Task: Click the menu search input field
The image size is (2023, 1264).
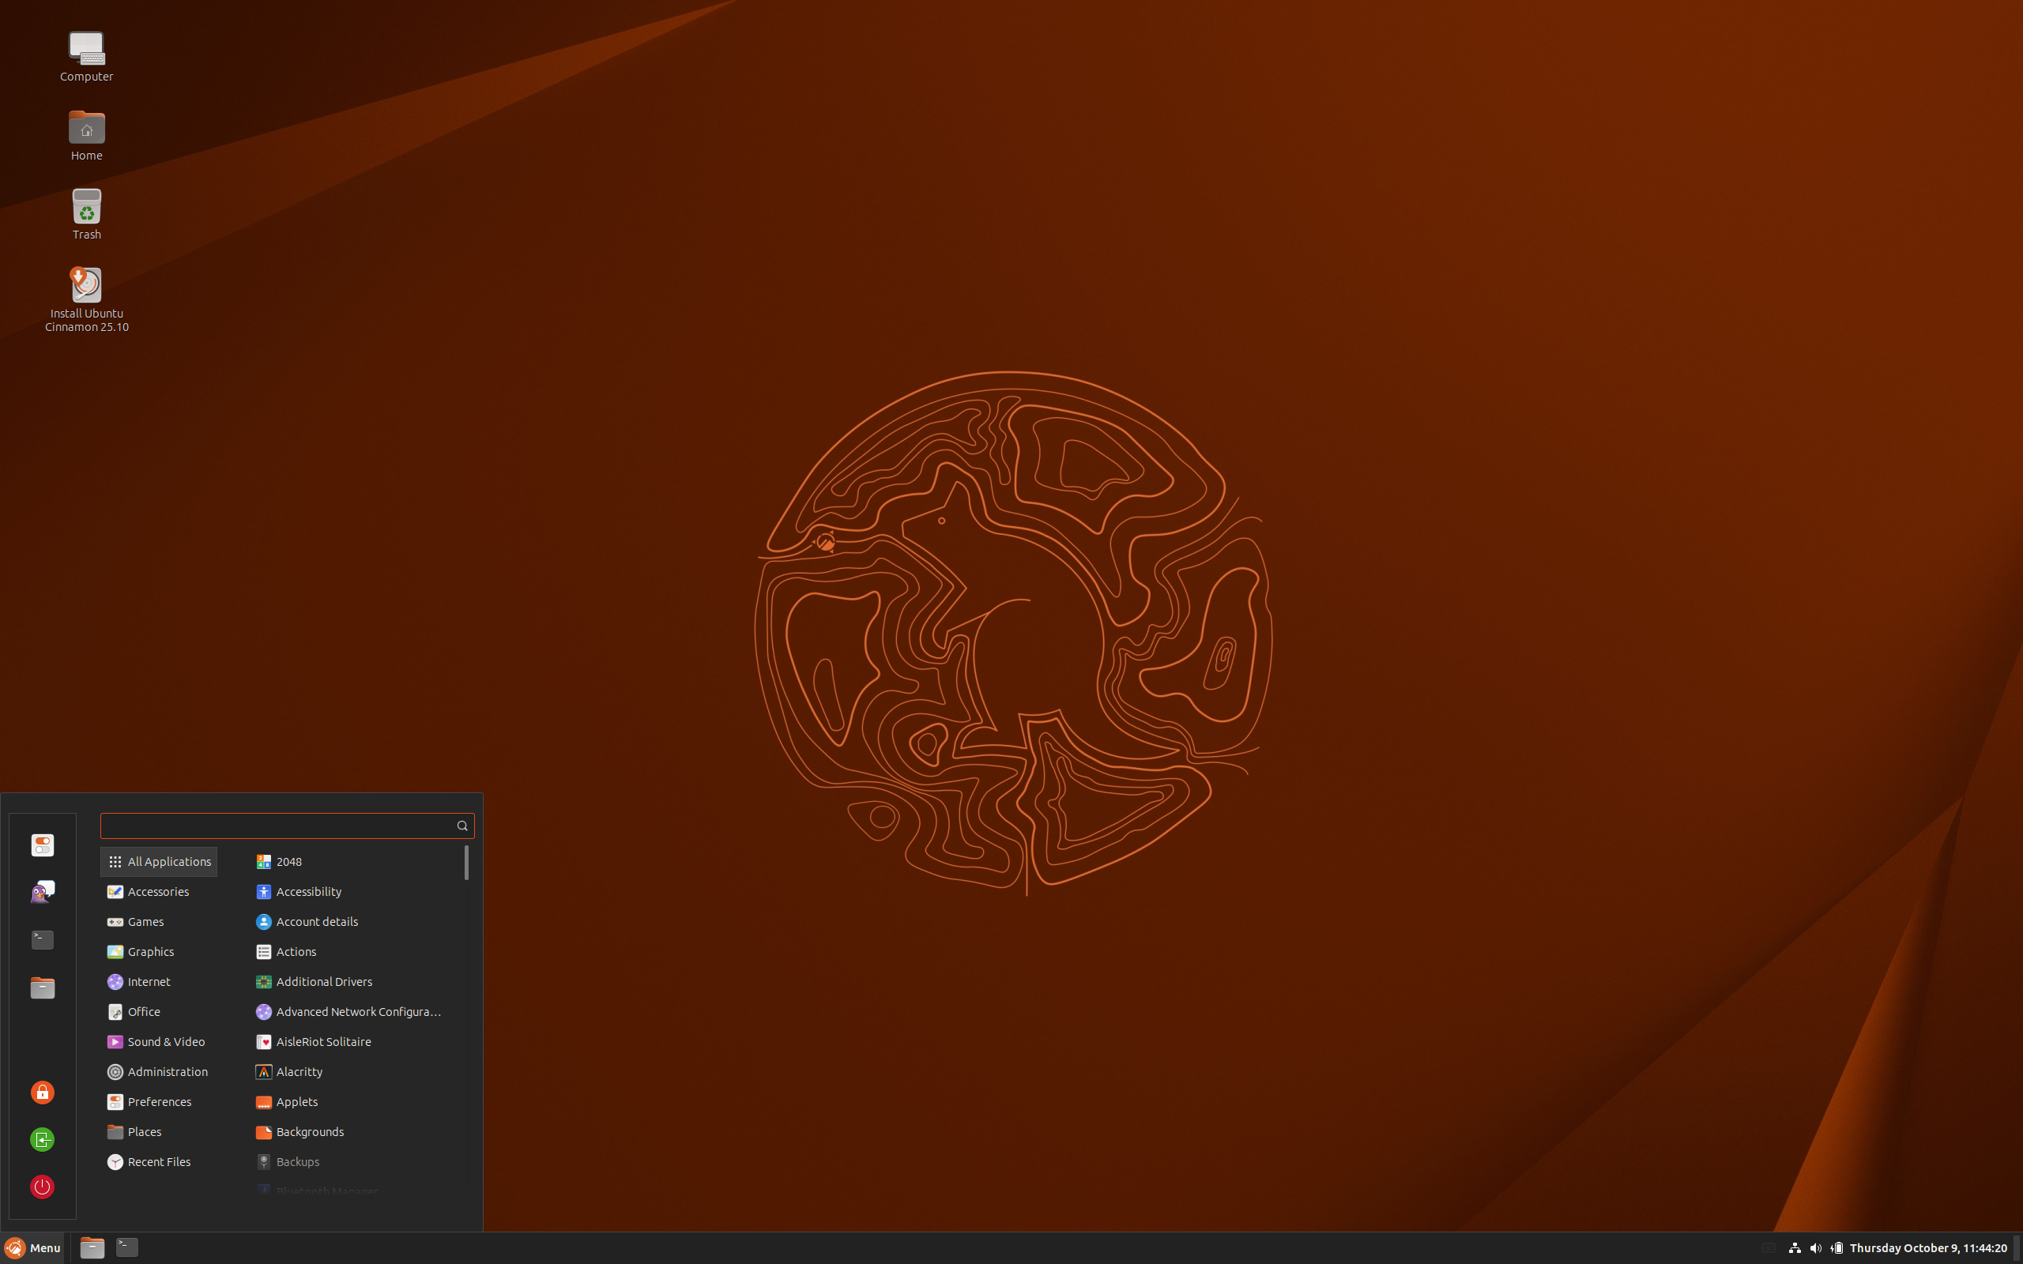Action: click(287, 826)
